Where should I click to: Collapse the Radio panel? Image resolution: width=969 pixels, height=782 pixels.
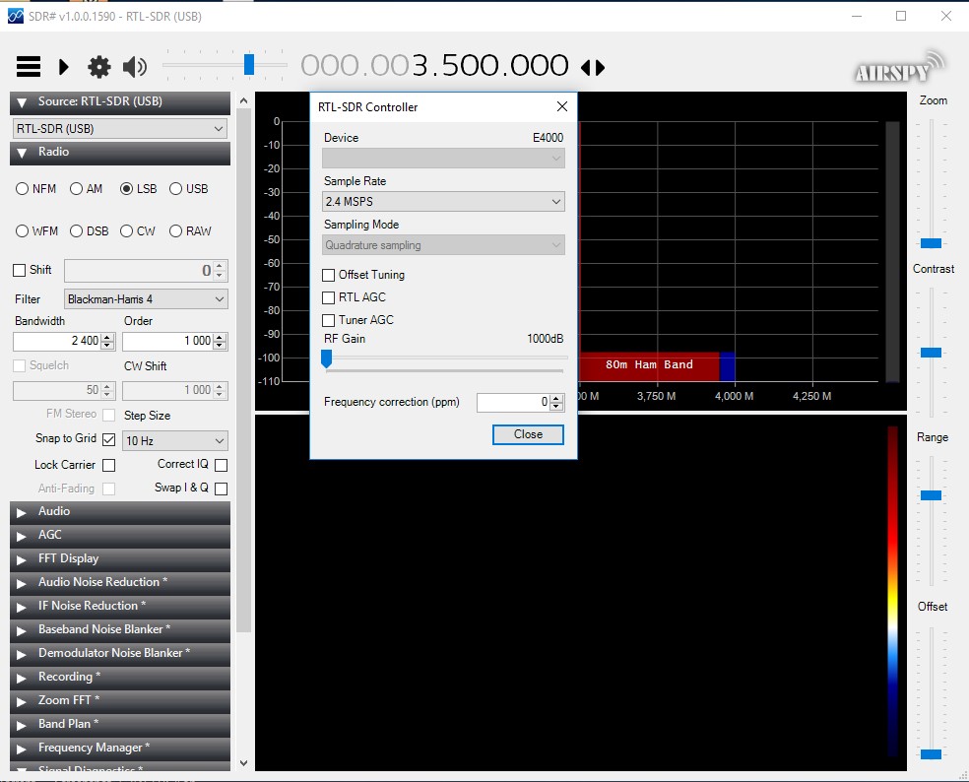120,152
